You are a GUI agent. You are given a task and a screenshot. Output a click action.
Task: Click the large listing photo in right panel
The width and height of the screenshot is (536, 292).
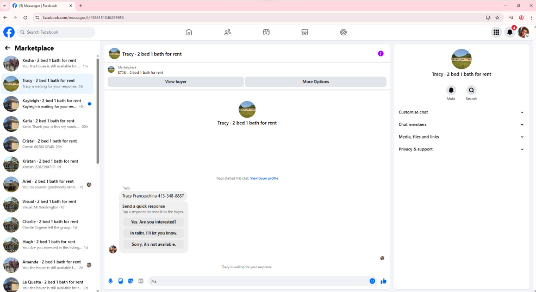462,59
